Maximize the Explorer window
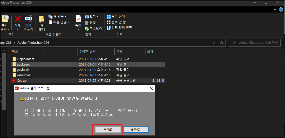285x138 pixels. [x=266, y=3]
